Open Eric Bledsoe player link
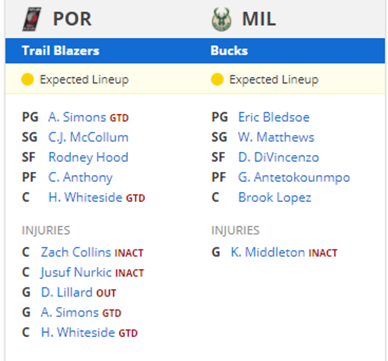 click(x=274, y=117)
